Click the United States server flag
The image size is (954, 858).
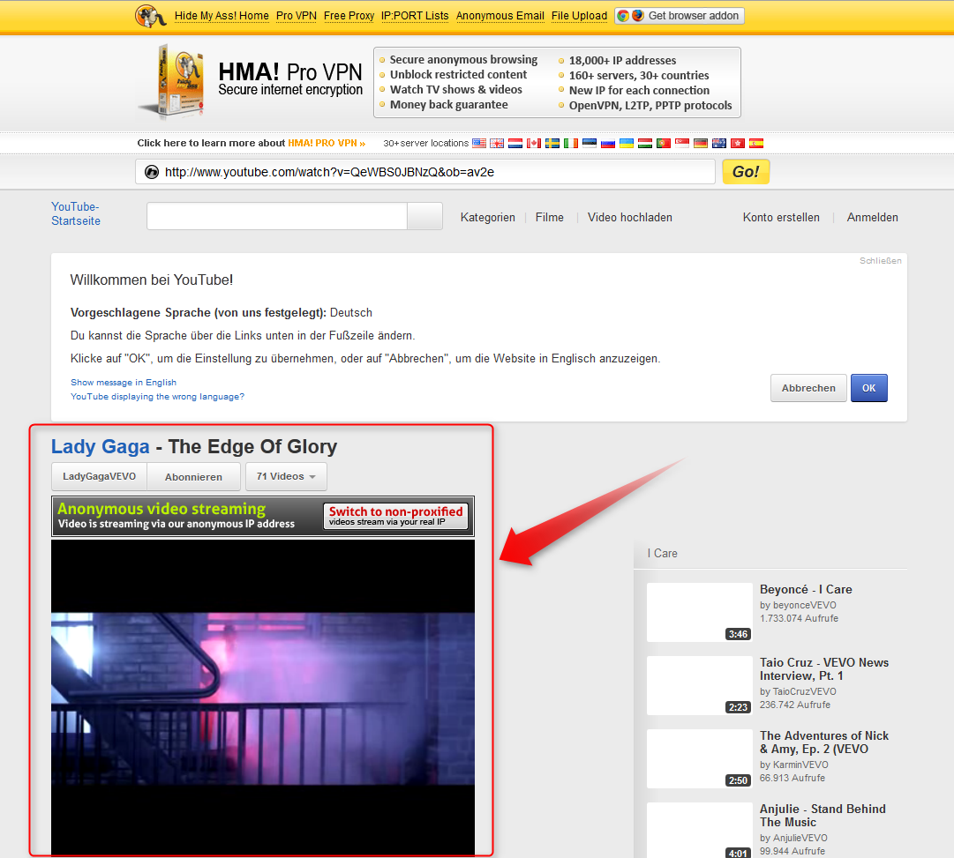click(479, 142)
